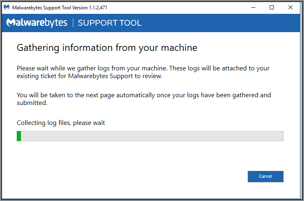The image size is (304, 201).
Task: Close the Malwarebytes Support Tool window
Action: coord(291,7)
